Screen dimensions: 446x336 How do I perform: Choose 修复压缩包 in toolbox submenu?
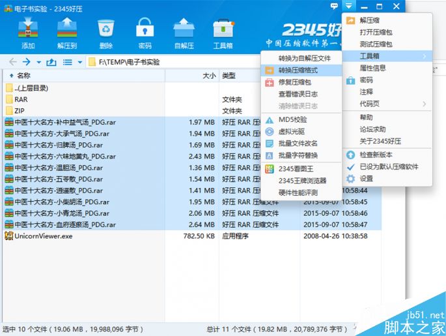coord(301,82)
